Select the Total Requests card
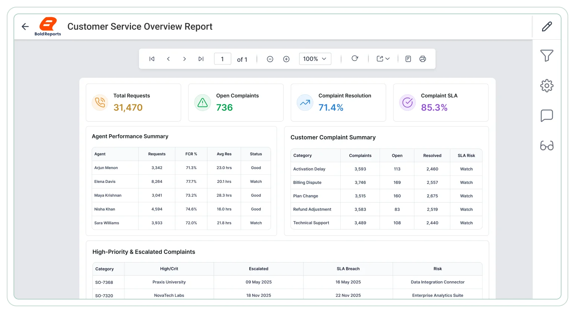Screen dimensions: 575x313 [x=134, y=102]
